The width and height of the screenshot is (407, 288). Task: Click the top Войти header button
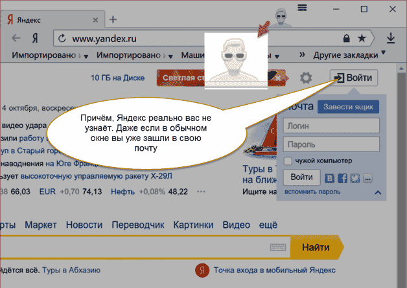tap(353, 78)
